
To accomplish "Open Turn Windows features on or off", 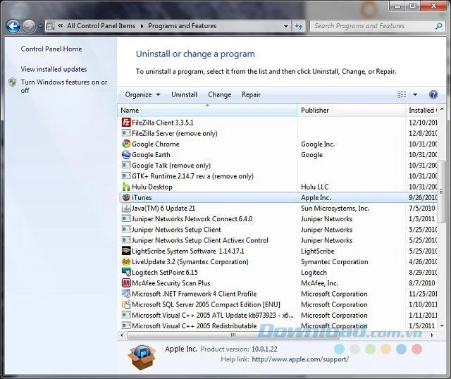I will [x=64, y=86].
